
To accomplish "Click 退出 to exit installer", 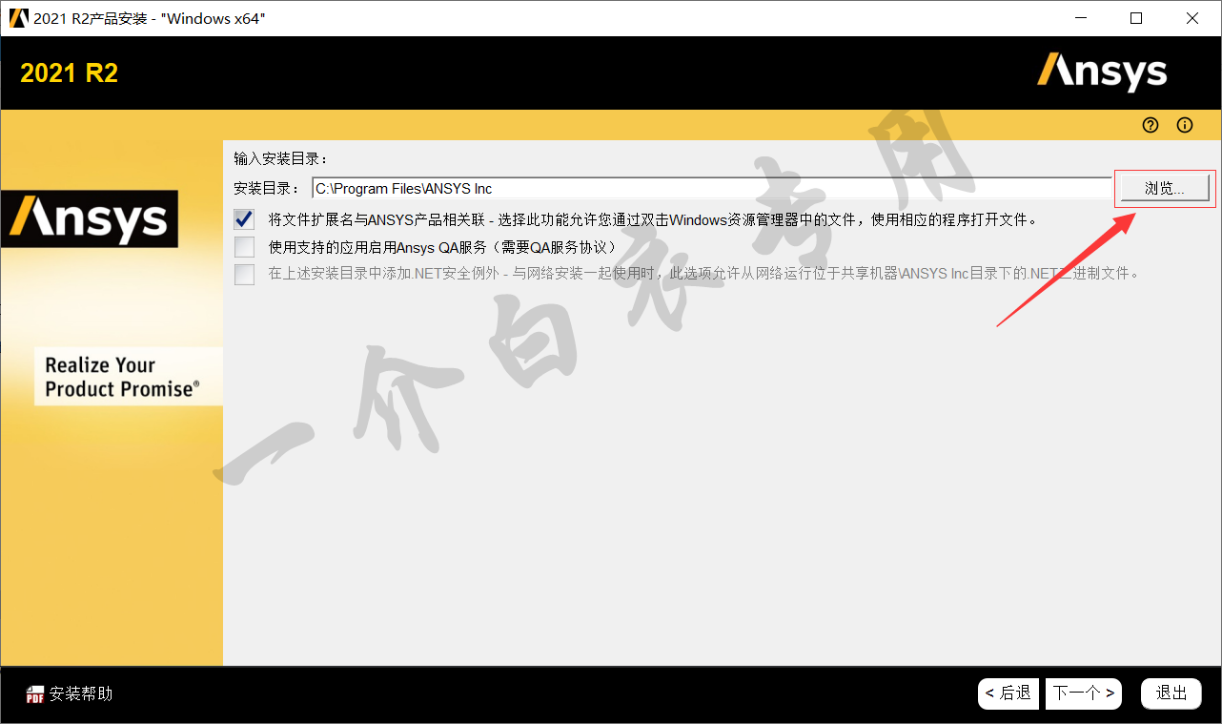I will pyautogui.click(x=1171, y=693).
